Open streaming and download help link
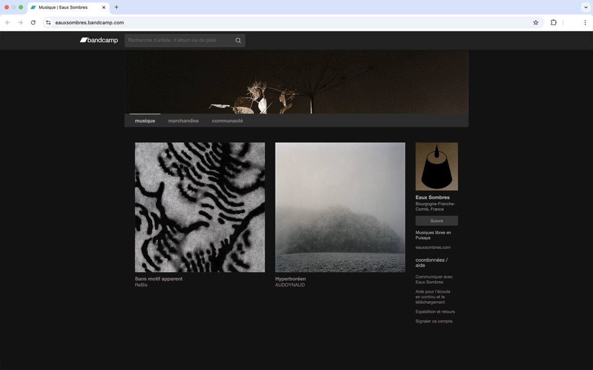The image size is (593, 370). [x=433, y=296]
